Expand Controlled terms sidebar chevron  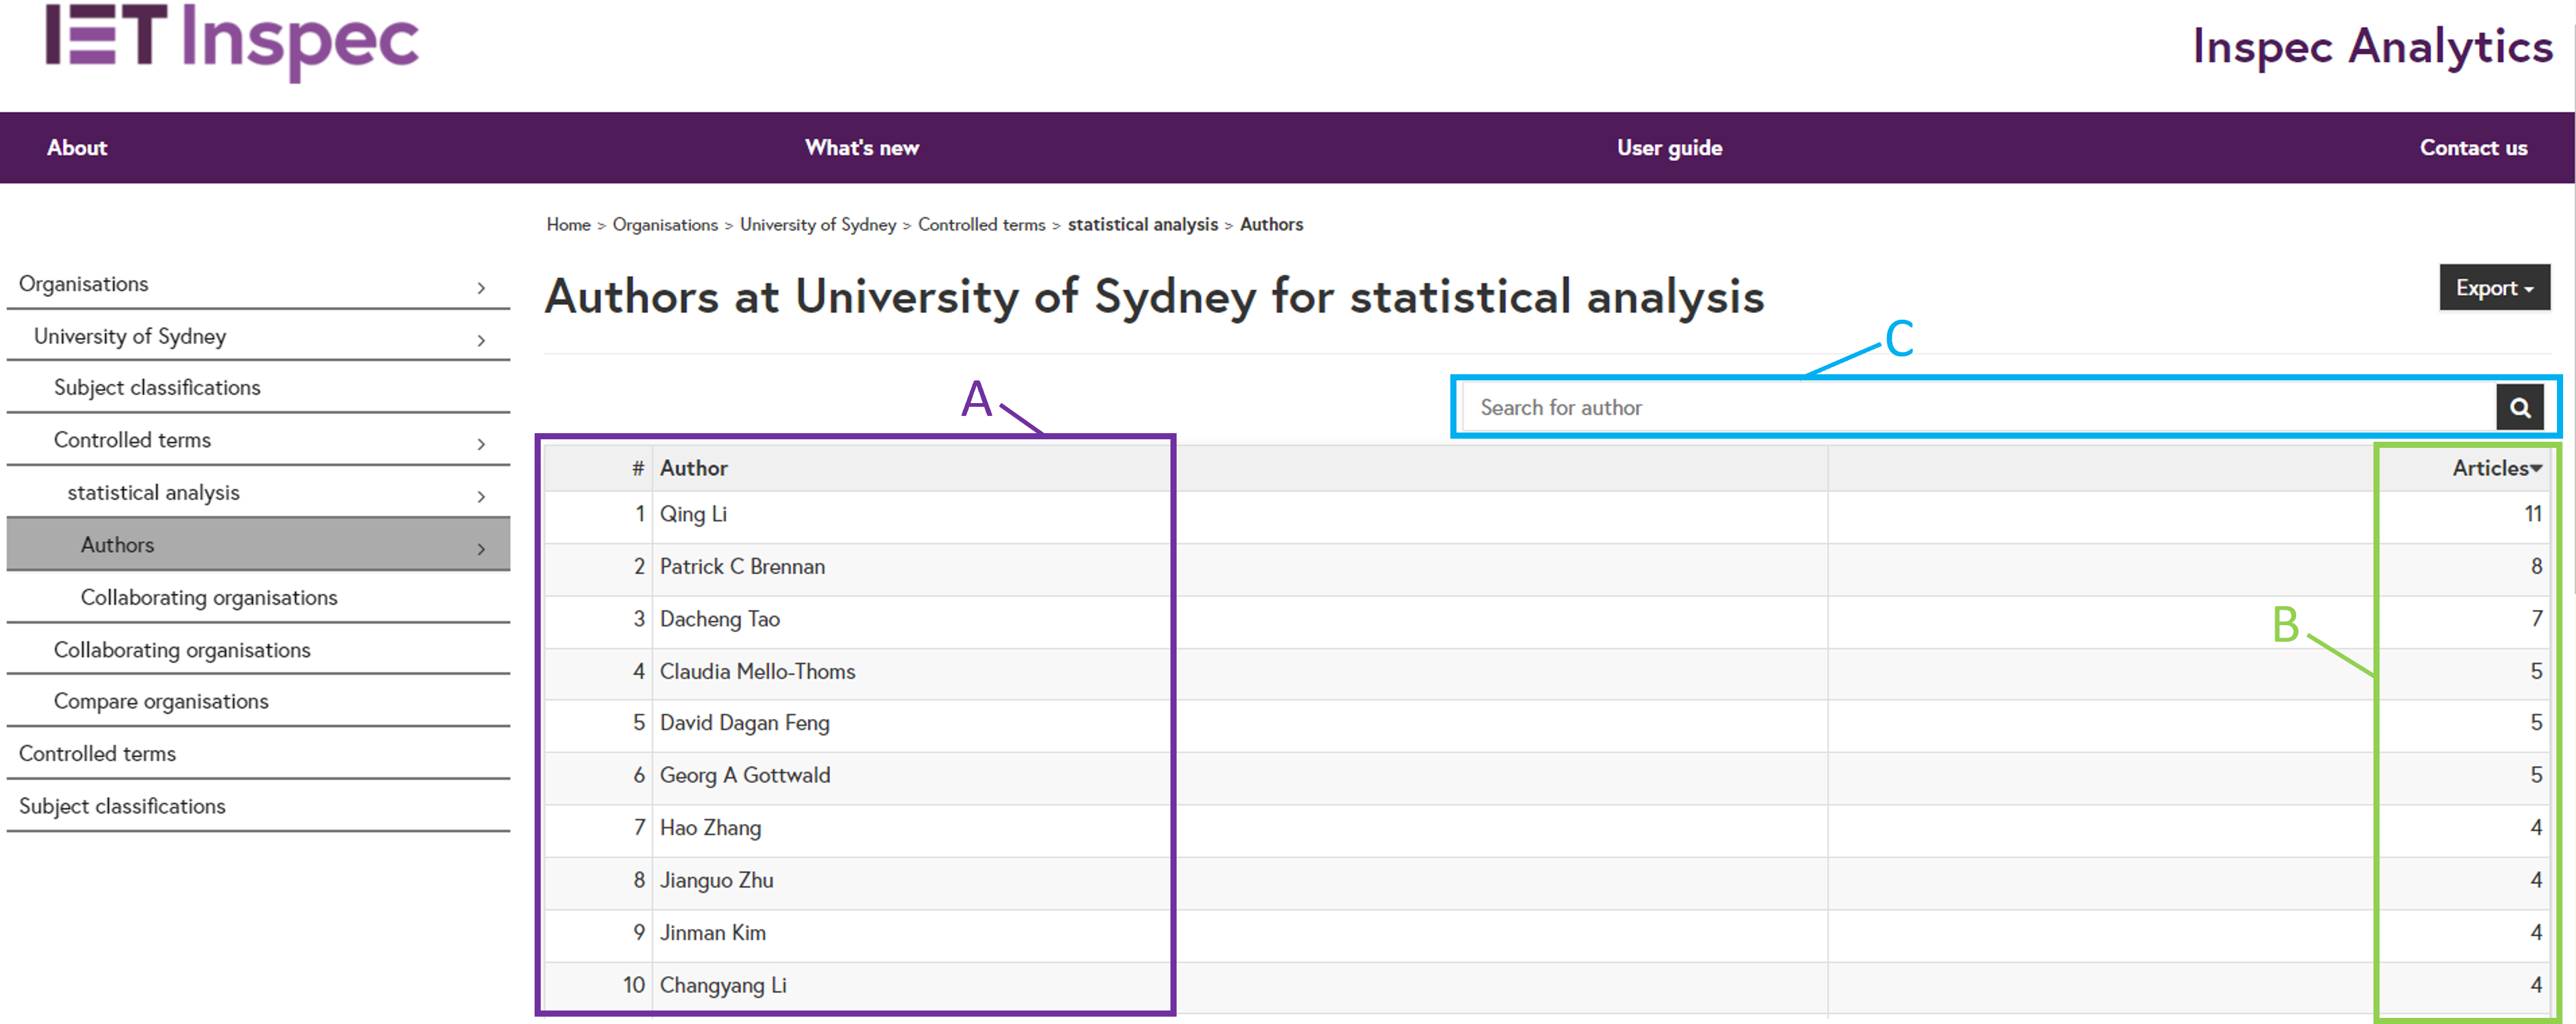pyautogui.click(x=481, y=444)
